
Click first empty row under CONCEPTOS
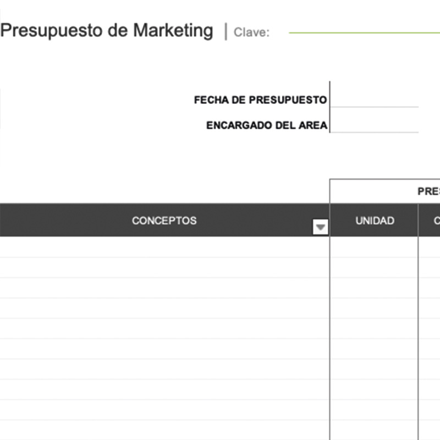click(164, 247)
